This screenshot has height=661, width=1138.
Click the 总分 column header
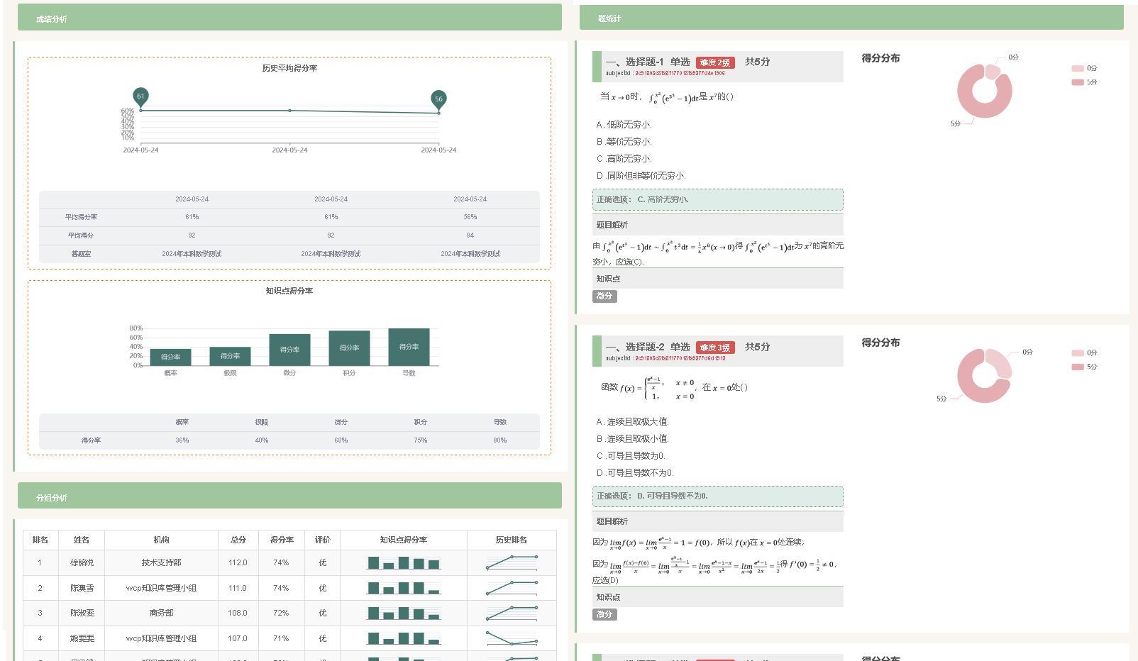[x=238, y=540]
